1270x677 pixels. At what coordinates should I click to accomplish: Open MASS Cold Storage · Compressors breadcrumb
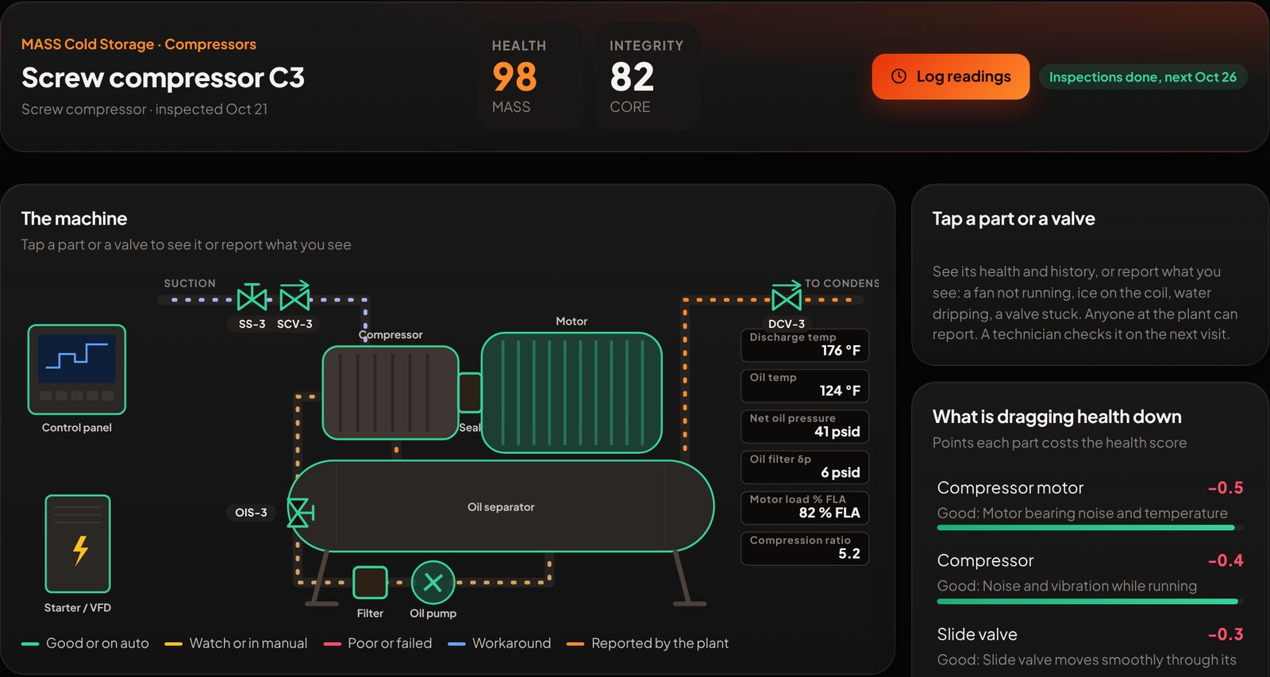pos(139,44)
